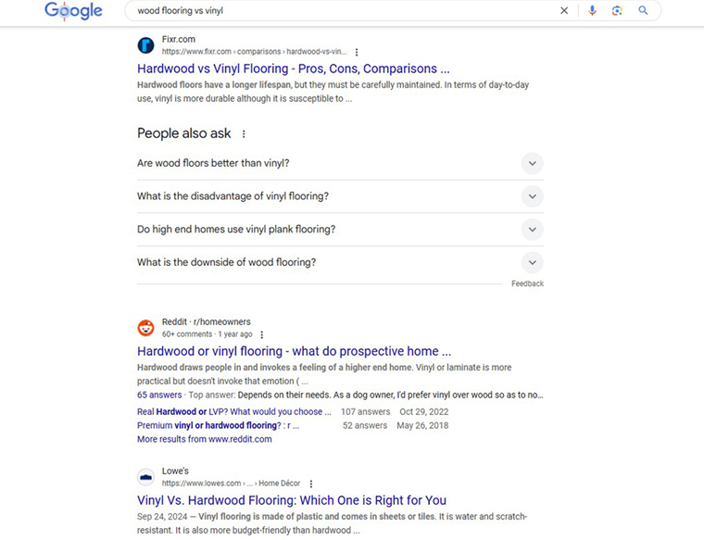This screenshot has height=540, width=704.
Task: Open 'More results from www.reddit.com' link
Action: [205, 439]
